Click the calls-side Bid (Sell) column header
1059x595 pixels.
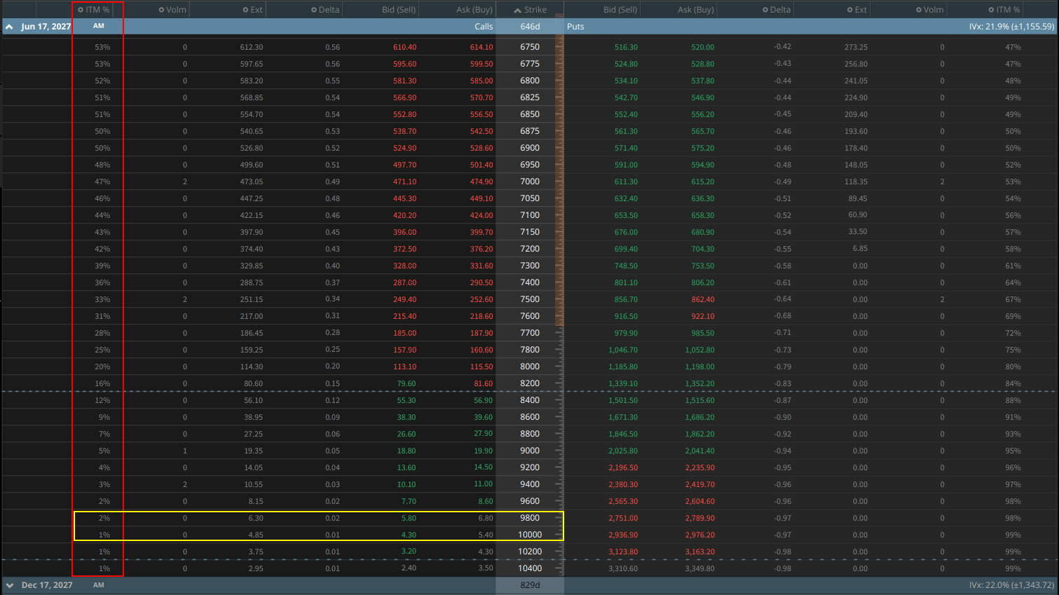click(x=399, y=10)
